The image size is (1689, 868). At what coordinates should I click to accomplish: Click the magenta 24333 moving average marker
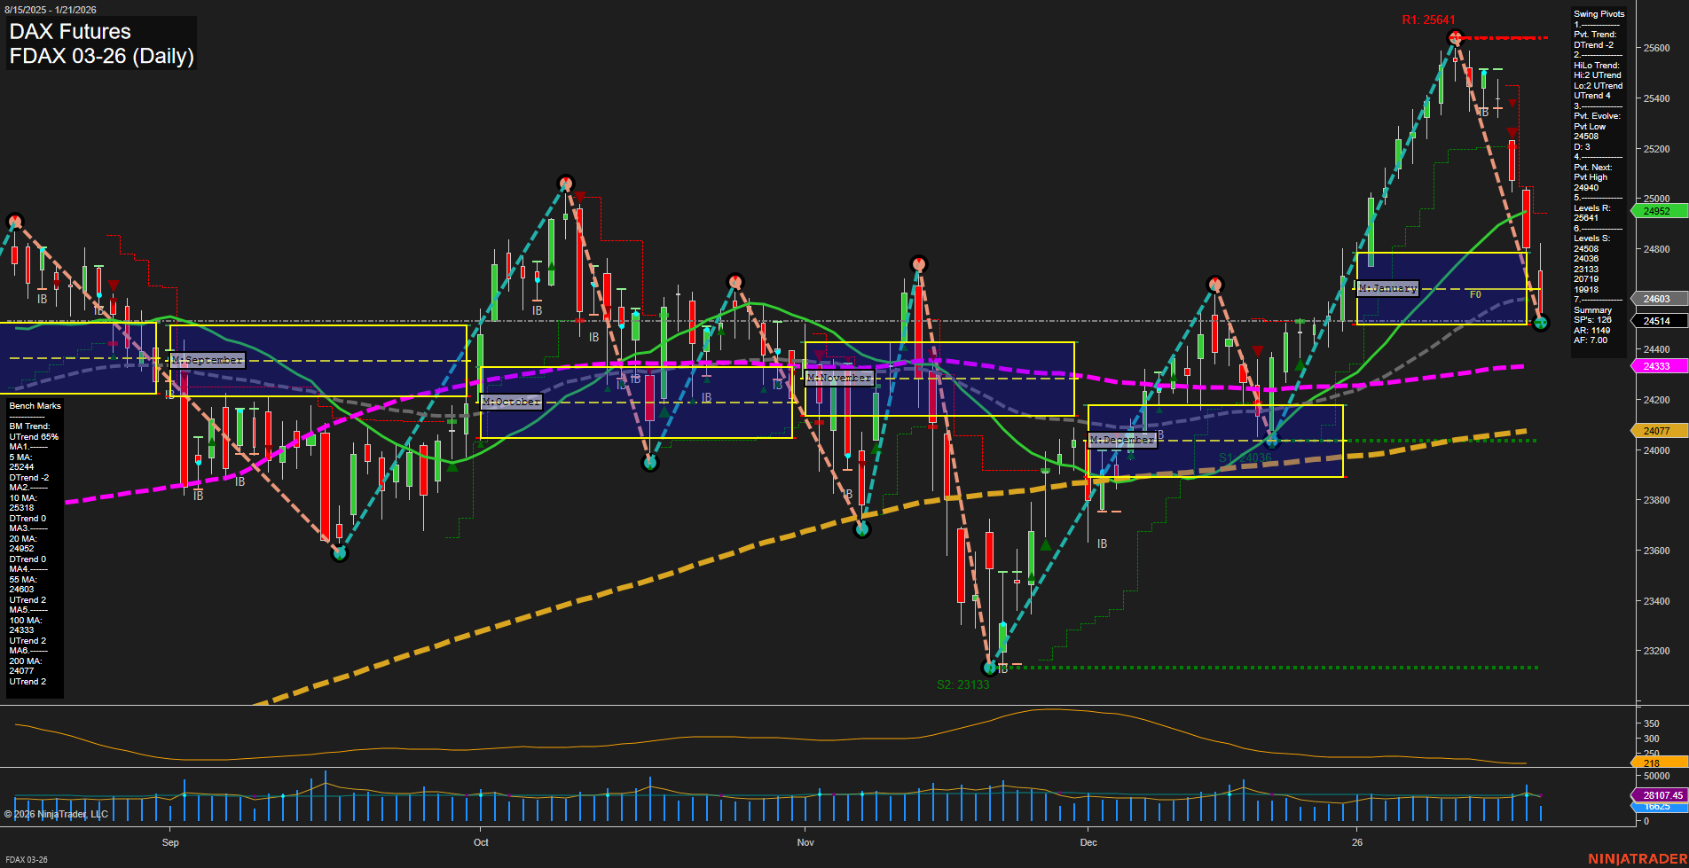click(x=1655, y=366)
